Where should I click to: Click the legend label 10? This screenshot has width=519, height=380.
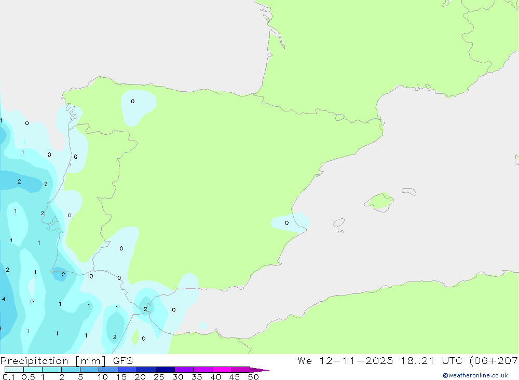103,377
